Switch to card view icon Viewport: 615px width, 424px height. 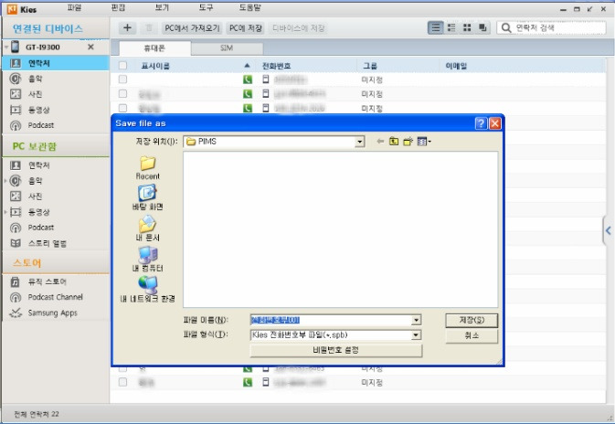point(482,27)
